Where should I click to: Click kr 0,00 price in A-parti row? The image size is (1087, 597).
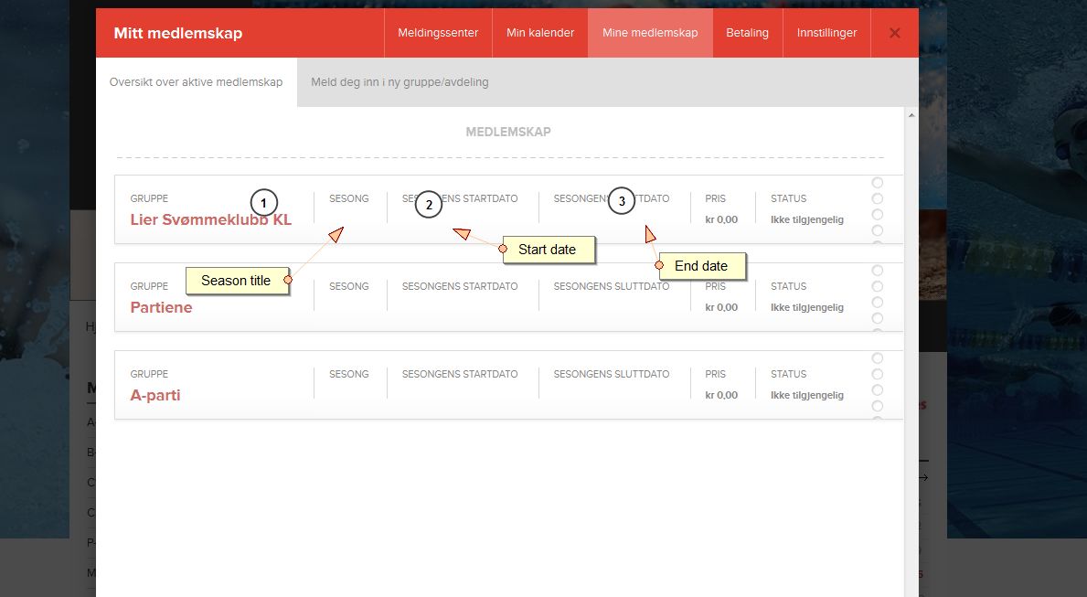(721, 395)
